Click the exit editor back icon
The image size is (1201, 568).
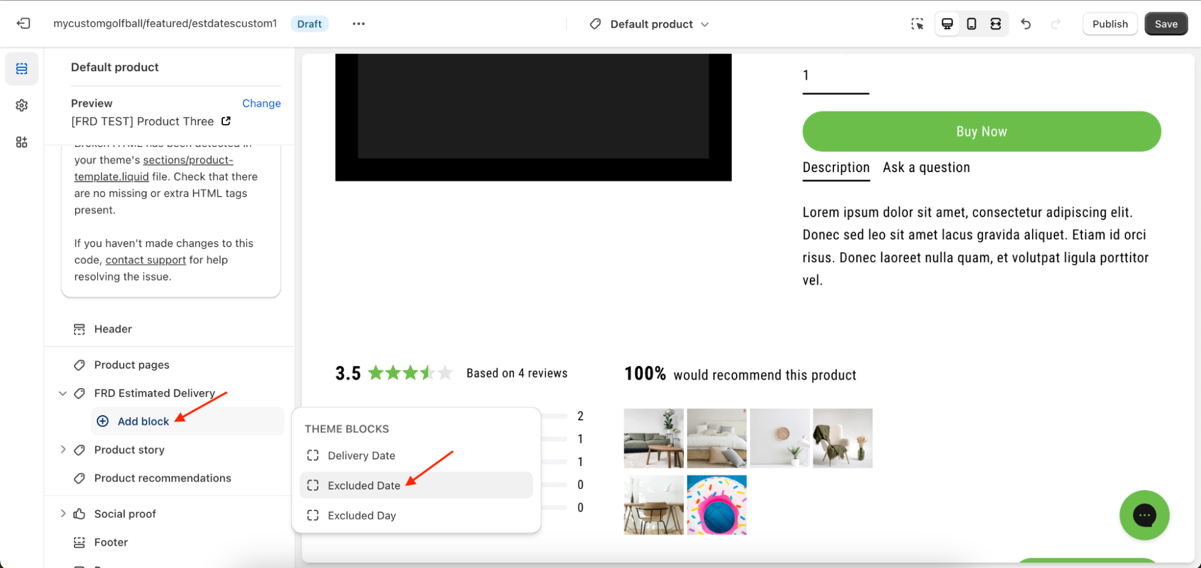[x=23, y=23]
